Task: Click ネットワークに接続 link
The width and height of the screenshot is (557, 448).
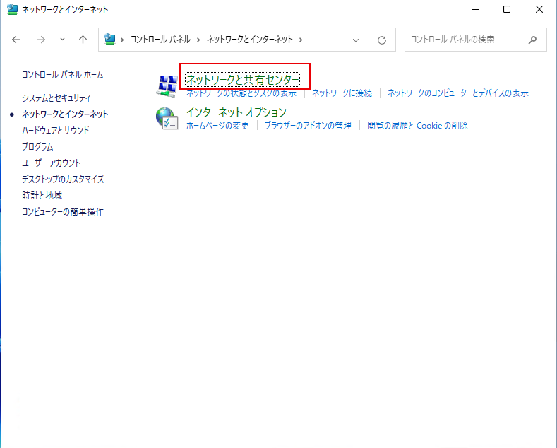Action: 342,93
